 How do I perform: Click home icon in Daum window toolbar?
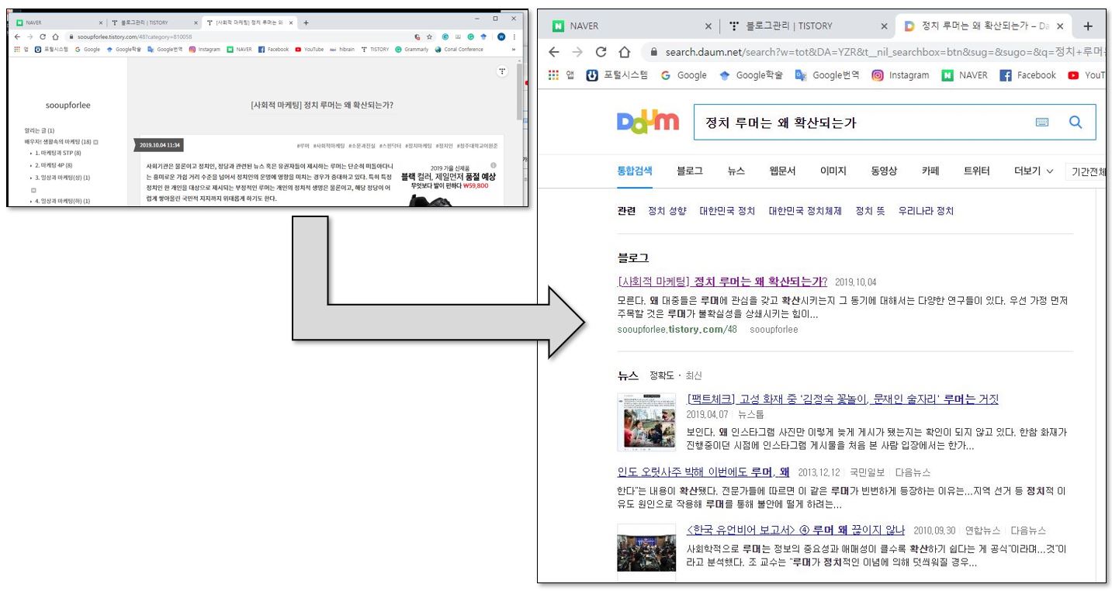[624, 52]
